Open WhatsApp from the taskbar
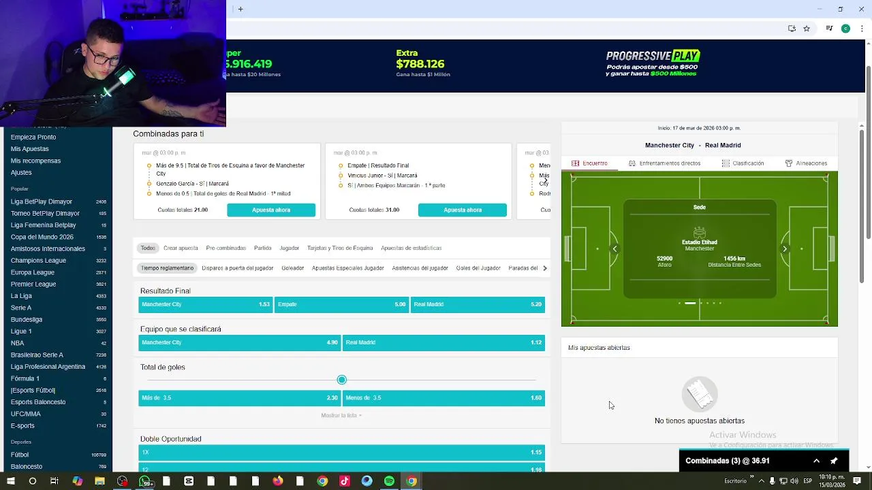This screenshot has height=490, width=872. tap(144, 481)
